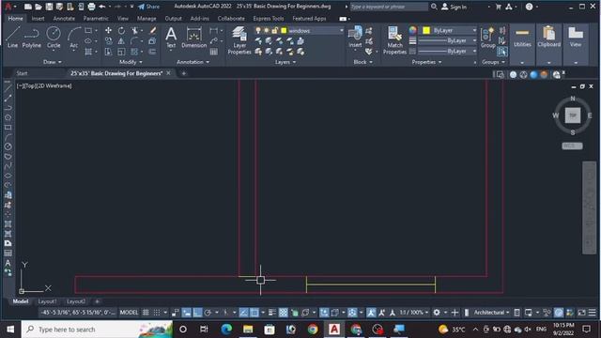601x338 pixels.
Task: Toggle the drawing grid display
Action: 146,313
